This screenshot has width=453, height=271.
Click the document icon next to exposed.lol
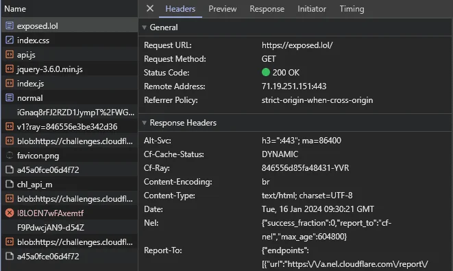pyautogui.click(x=10, y=26)
